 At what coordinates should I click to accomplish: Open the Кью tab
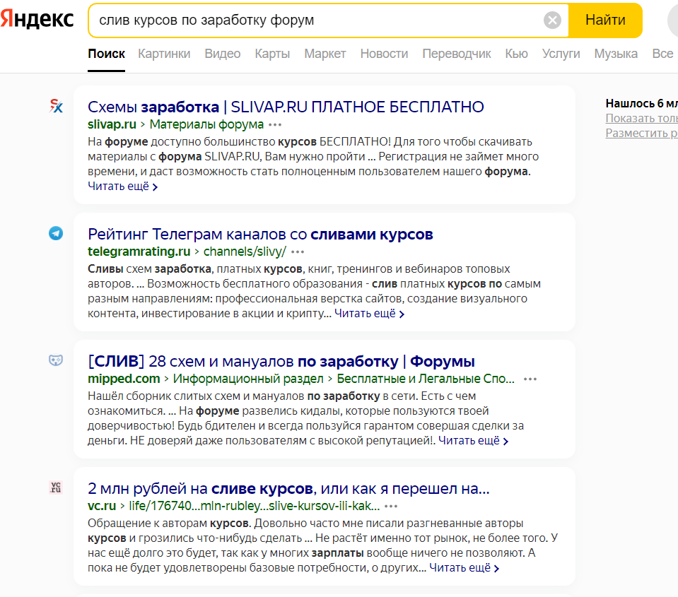coord(517,54)
